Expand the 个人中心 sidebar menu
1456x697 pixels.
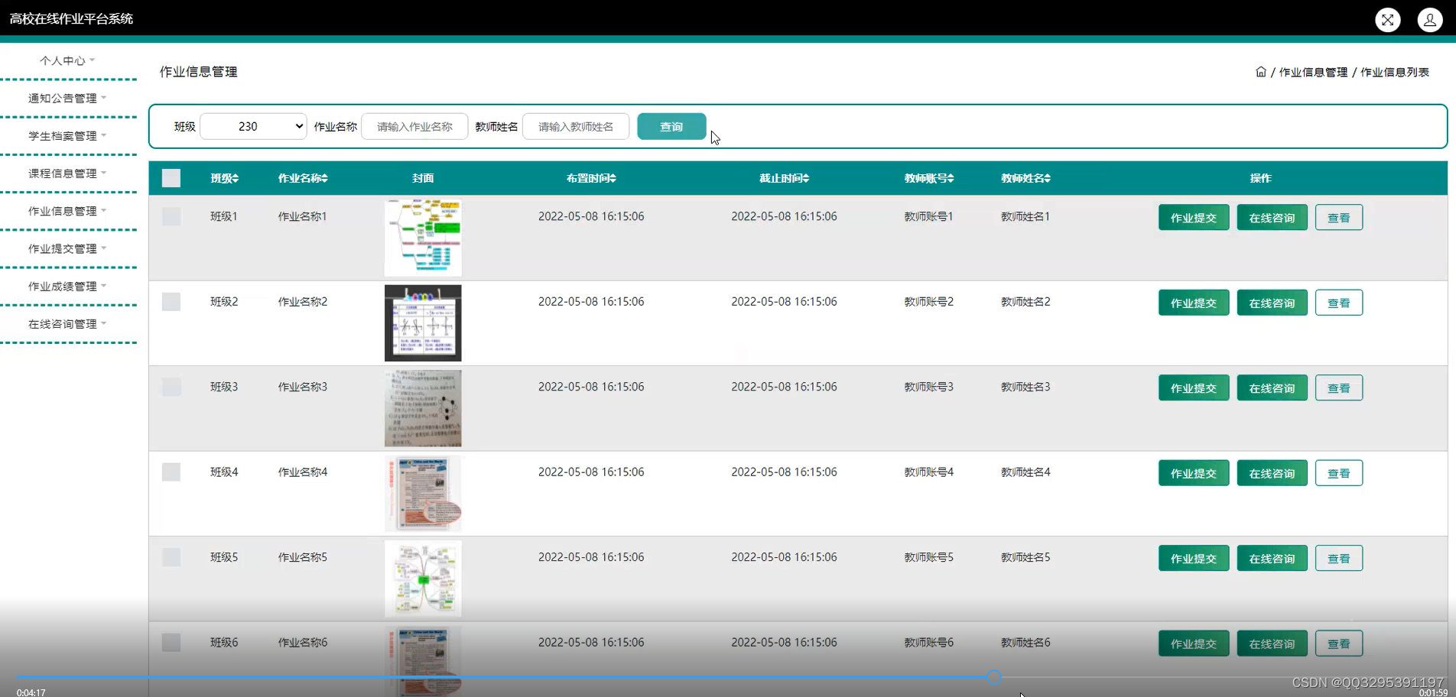pos(68,60)
